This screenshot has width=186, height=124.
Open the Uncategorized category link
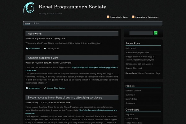click(53, 49)
